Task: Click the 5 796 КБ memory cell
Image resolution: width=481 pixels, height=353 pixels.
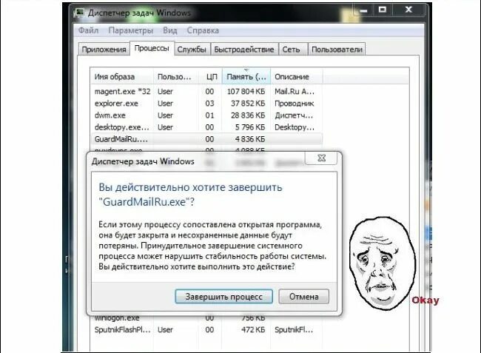Action: 250,127
